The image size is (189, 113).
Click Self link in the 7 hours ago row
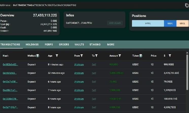pyautogui.click(x=94, y=90)
